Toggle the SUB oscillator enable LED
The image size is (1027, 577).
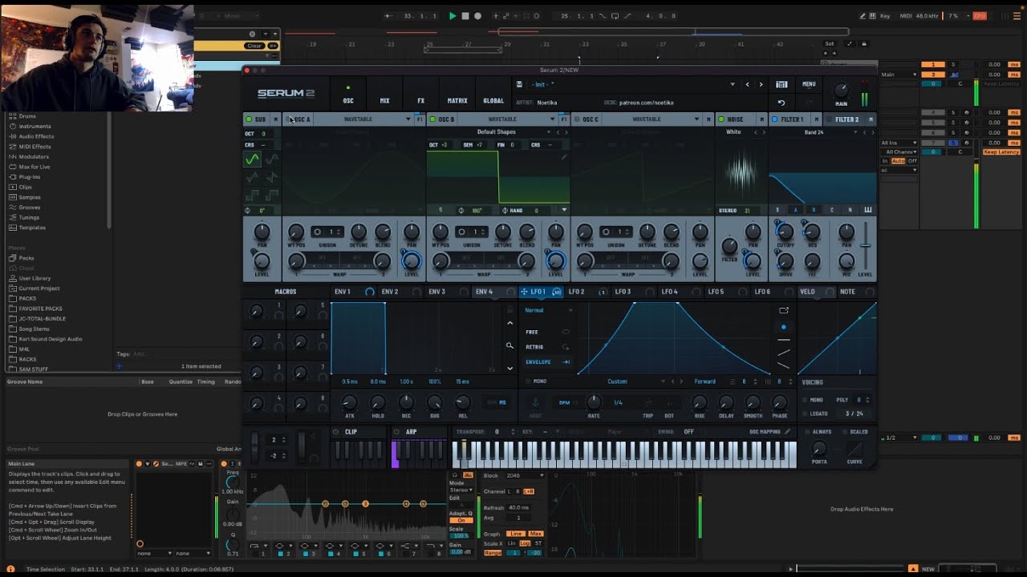click(249, 119)
